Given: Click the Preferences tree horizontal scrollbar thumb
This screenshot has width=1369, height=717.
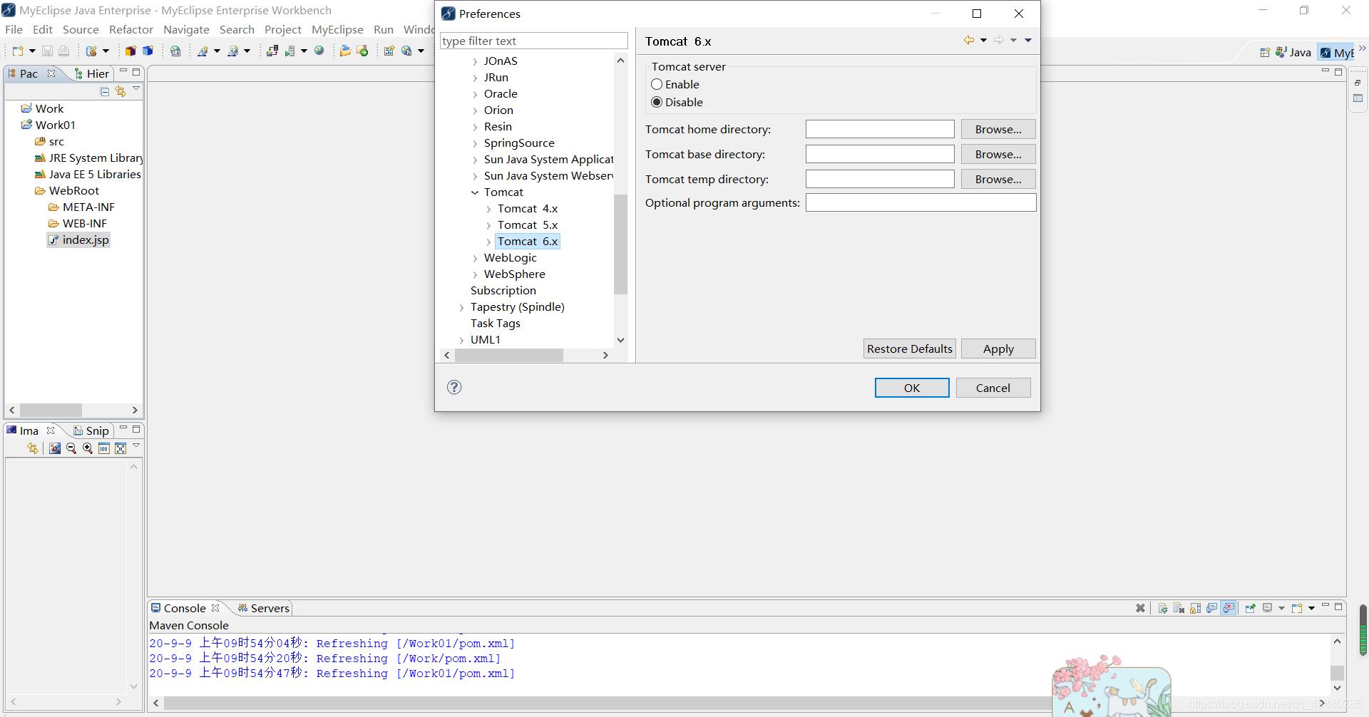Looking at the screenshot, I should [509, 355].
